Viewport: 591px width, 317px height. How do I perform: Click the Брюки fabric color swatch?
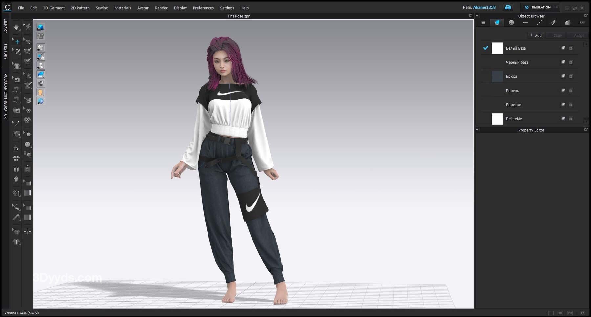pyautogui.click(x=497, y=76)
